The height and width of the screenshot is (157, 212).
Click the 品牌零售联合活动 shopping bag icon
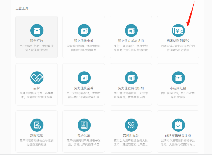[178, 125]
